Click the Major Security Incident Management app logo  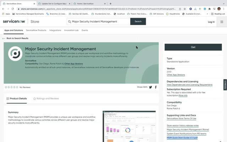click(x=15, y=54)
